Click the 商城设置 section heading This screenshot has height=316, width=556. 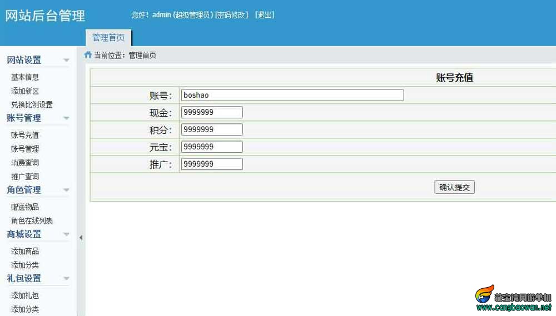click(x=24, y=234)
